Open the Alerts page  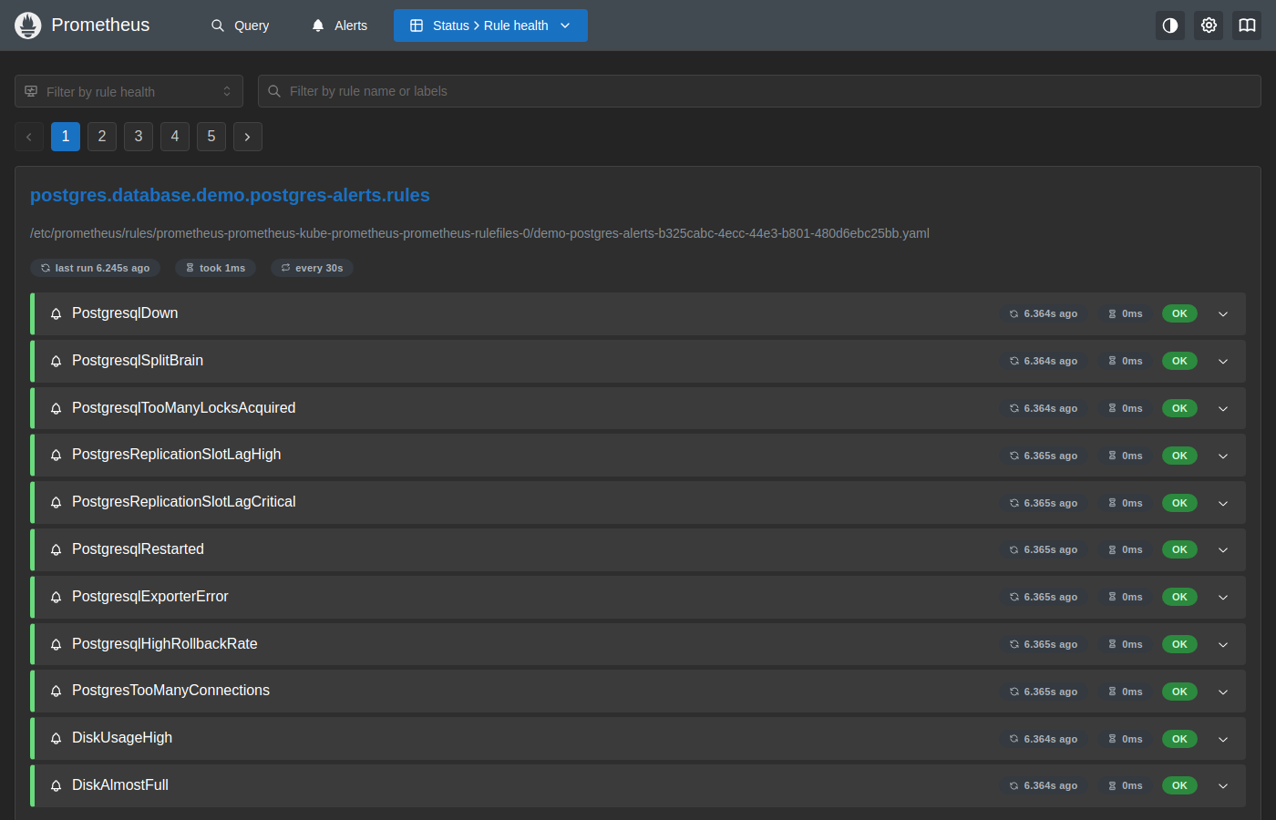[339, 26]
